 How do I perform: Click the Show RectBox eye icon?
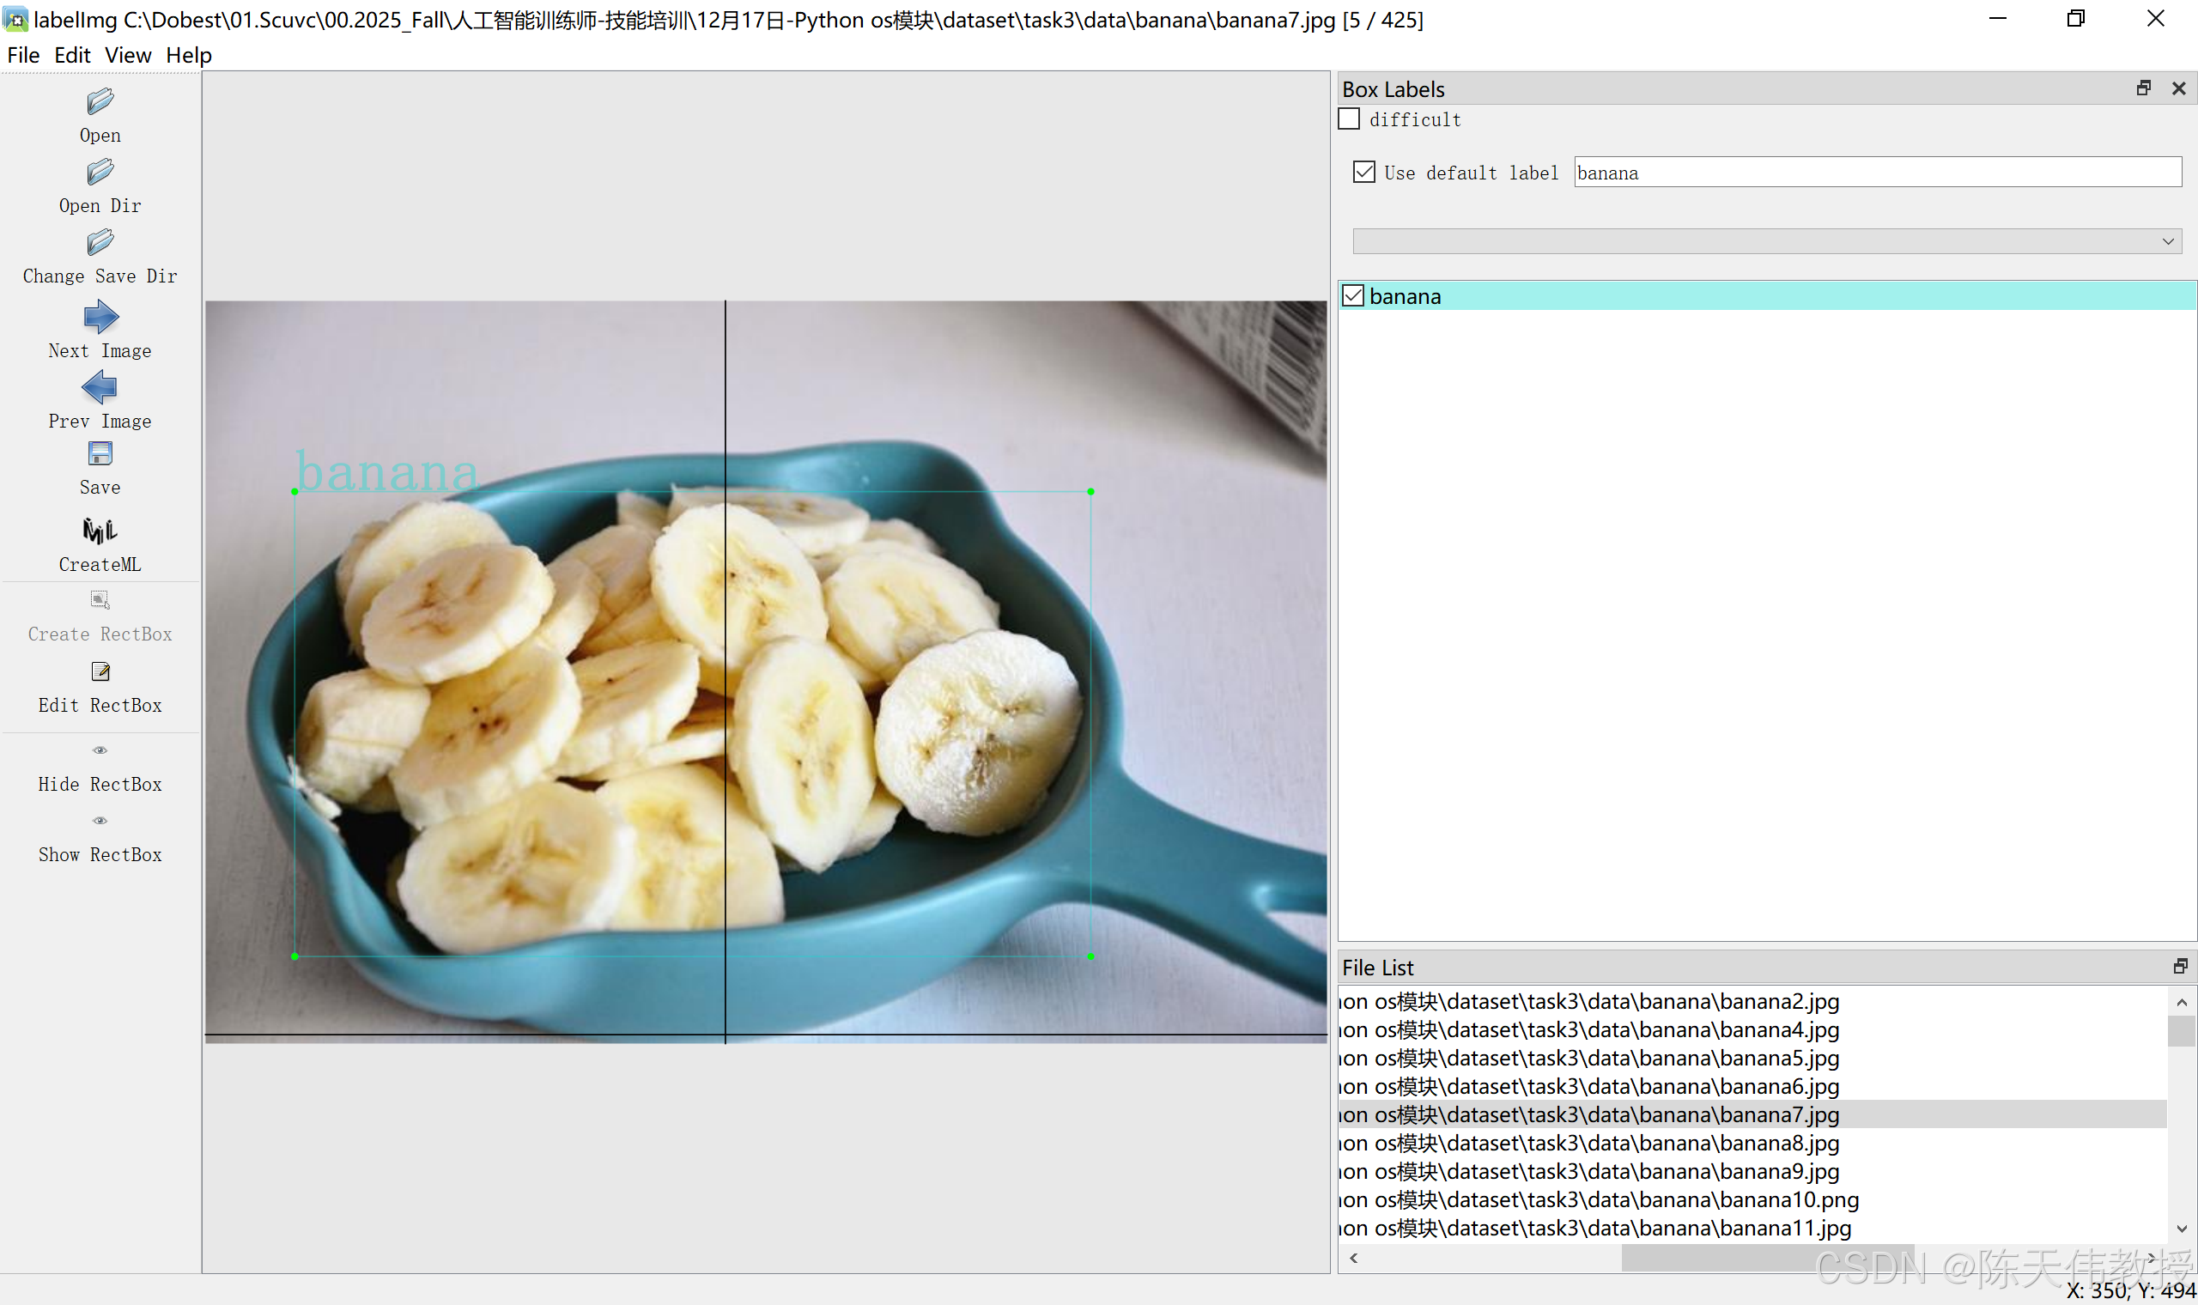pos(100,822)
